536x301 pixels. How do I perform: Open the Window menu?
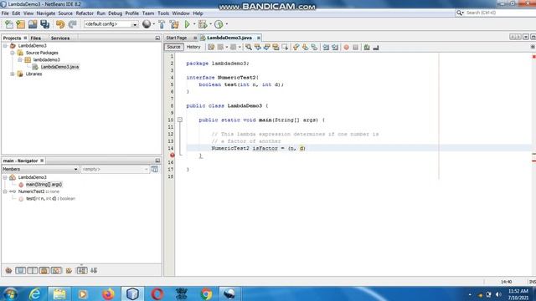coord(181,13)
